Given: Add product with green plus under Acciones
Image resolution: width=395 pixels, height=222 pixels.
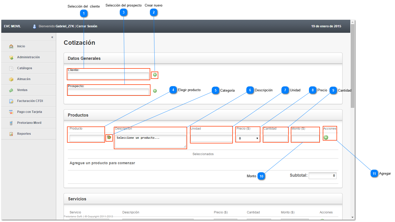Looking at the screenshot, I should pyautogui.click(x=326, y=137).
